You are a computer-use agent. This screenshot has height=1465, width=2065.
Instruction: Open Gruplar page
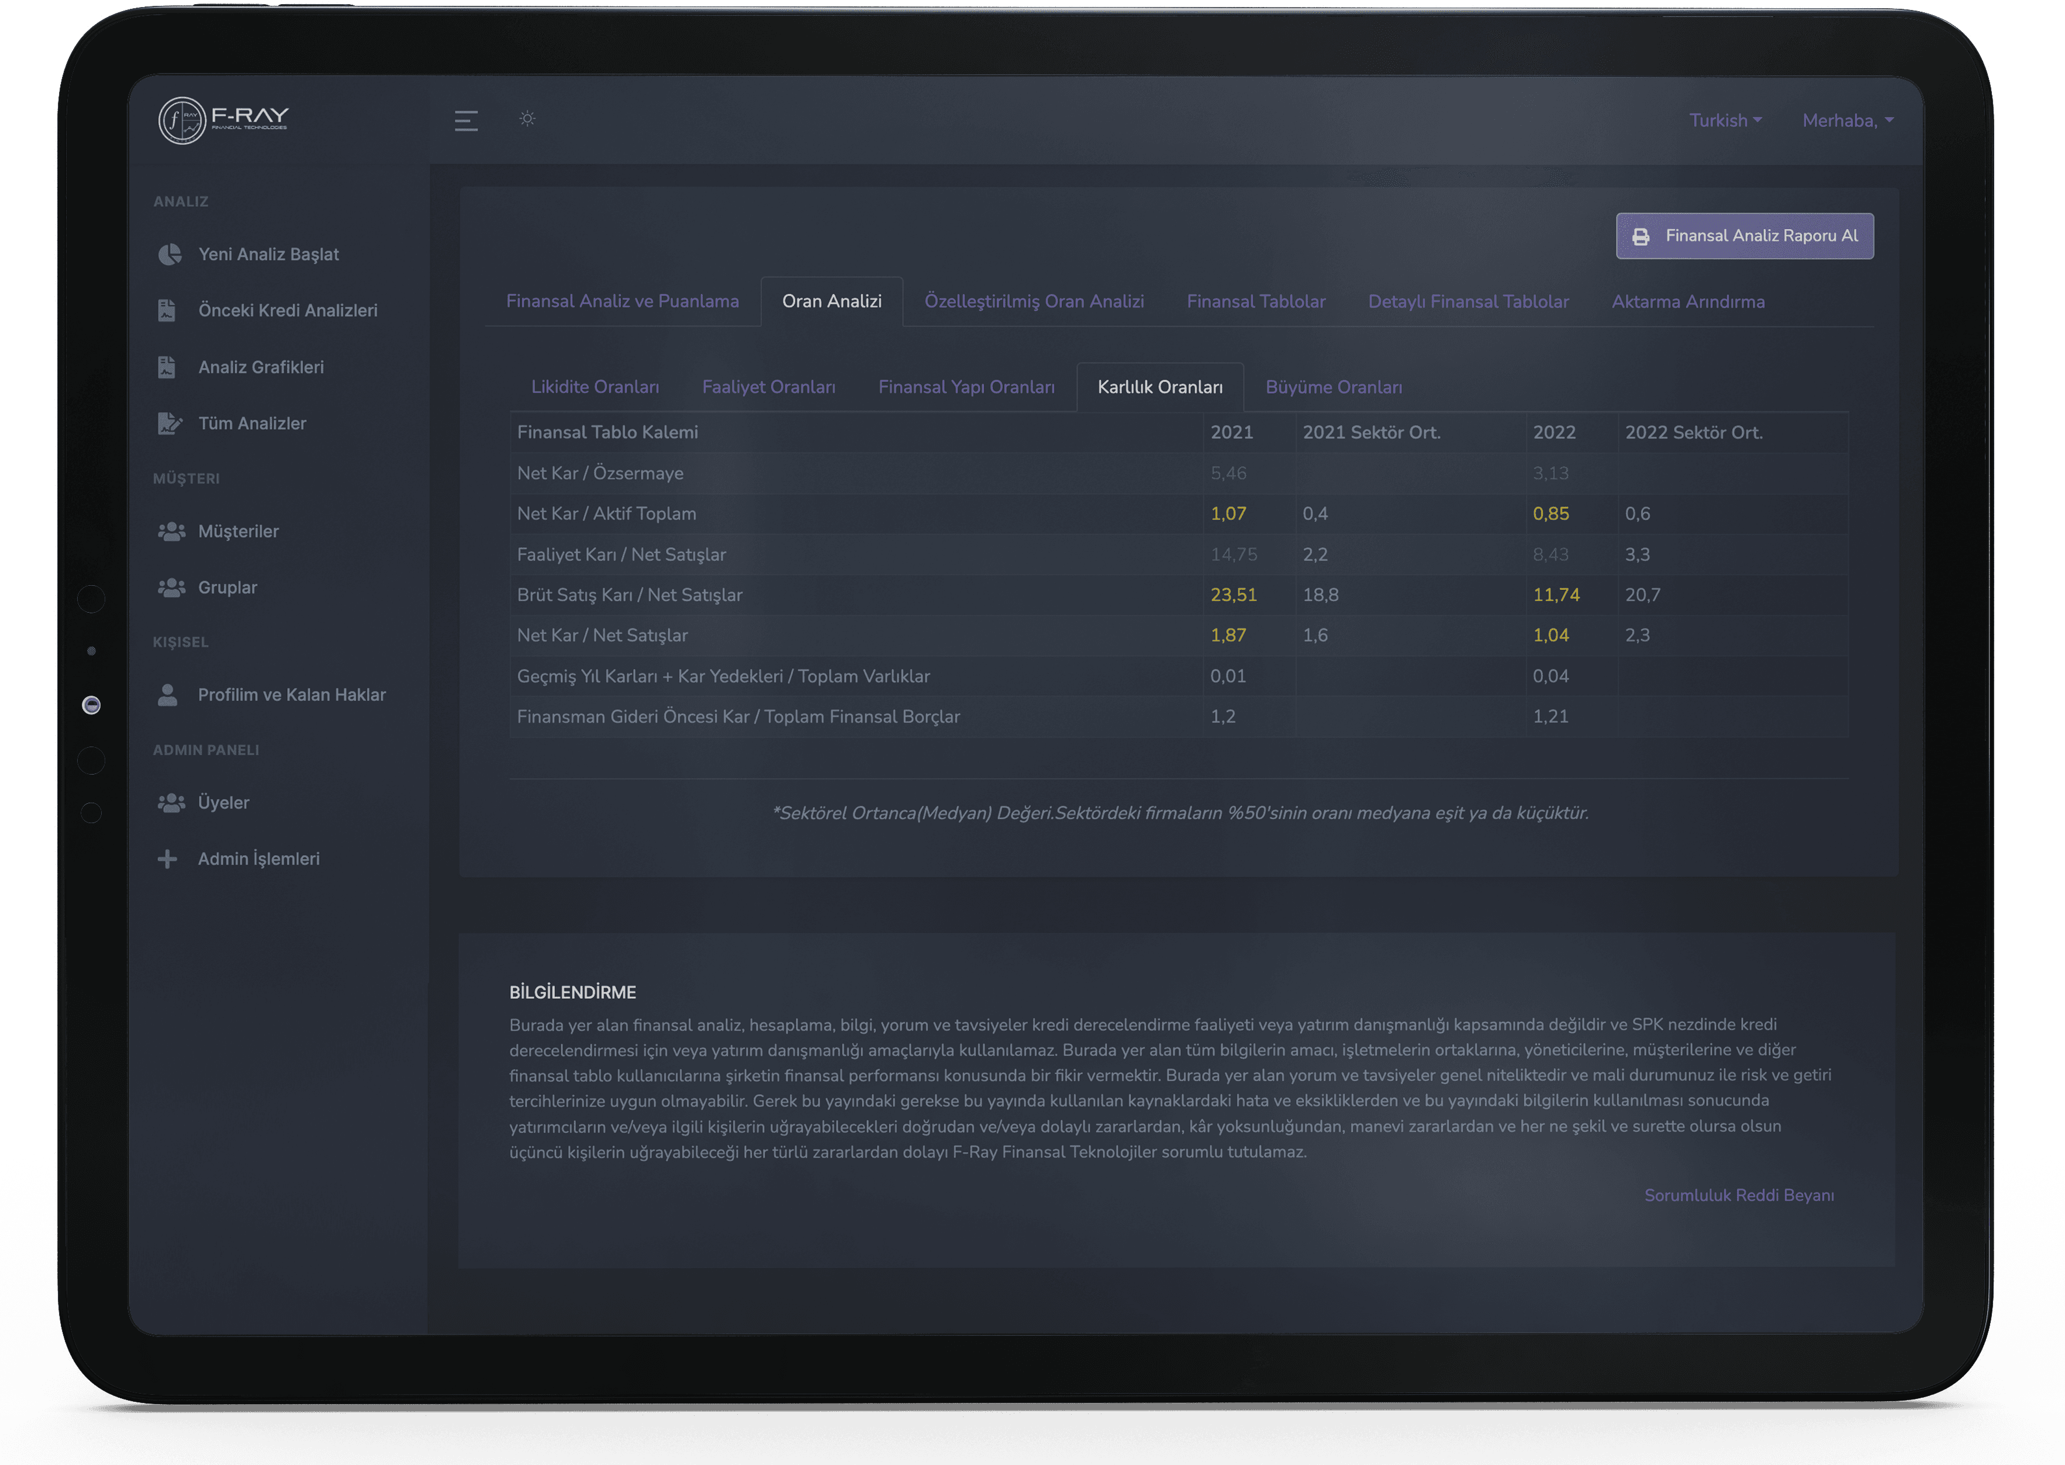point(227,588)
